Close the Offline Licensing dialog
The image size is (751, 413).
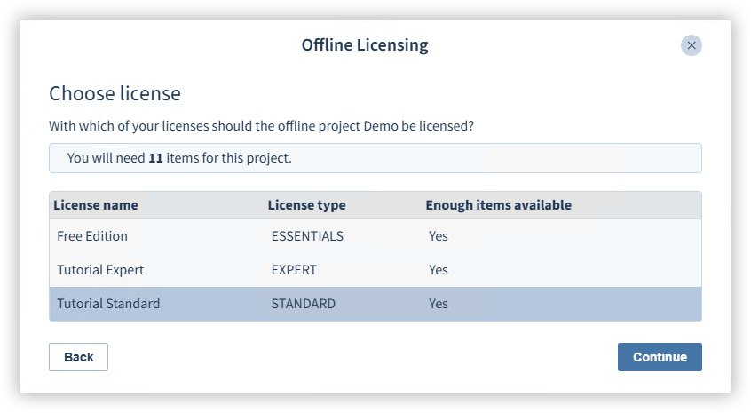tap(691, 45)
